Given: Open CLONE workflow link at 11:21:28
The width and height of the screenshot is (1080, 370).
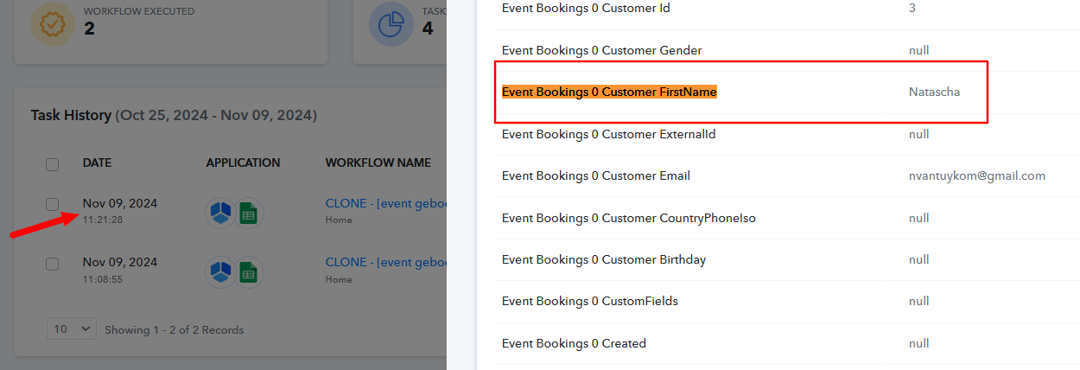Looking at the screenshot, I should pyautogui.click(x=385, y=204).
